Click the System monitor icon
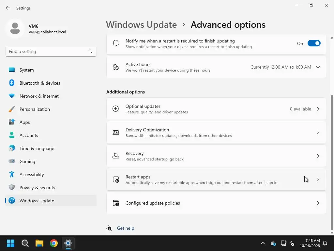Image resolution: width=334 pixels, height=251 pixels. pyautogui.click(x=12, y=70)
